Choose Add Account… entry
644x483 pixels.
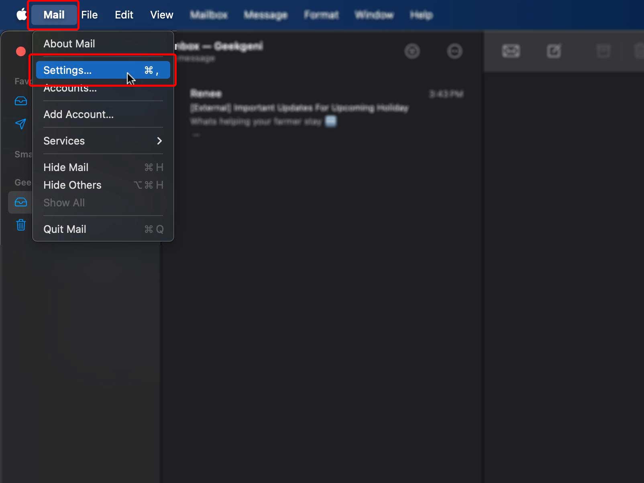[103, 114]
